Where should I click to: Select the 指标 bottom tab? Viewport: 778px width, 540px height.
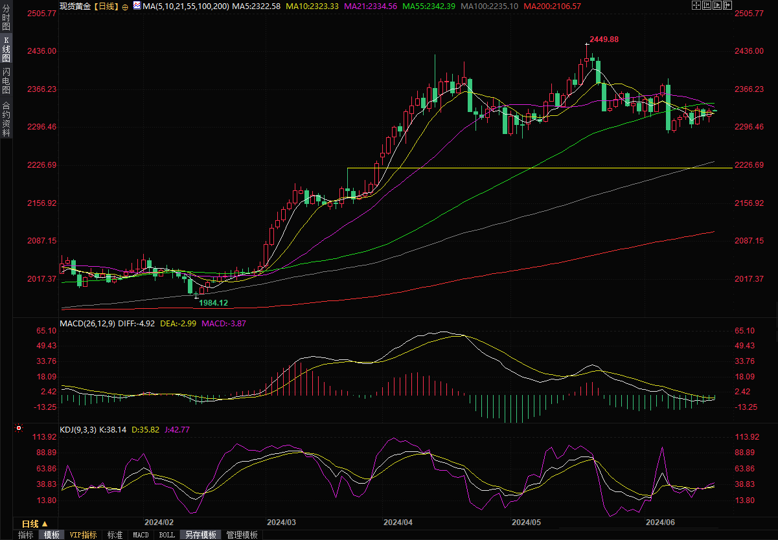pyautogui.click(x=26, y=535)
